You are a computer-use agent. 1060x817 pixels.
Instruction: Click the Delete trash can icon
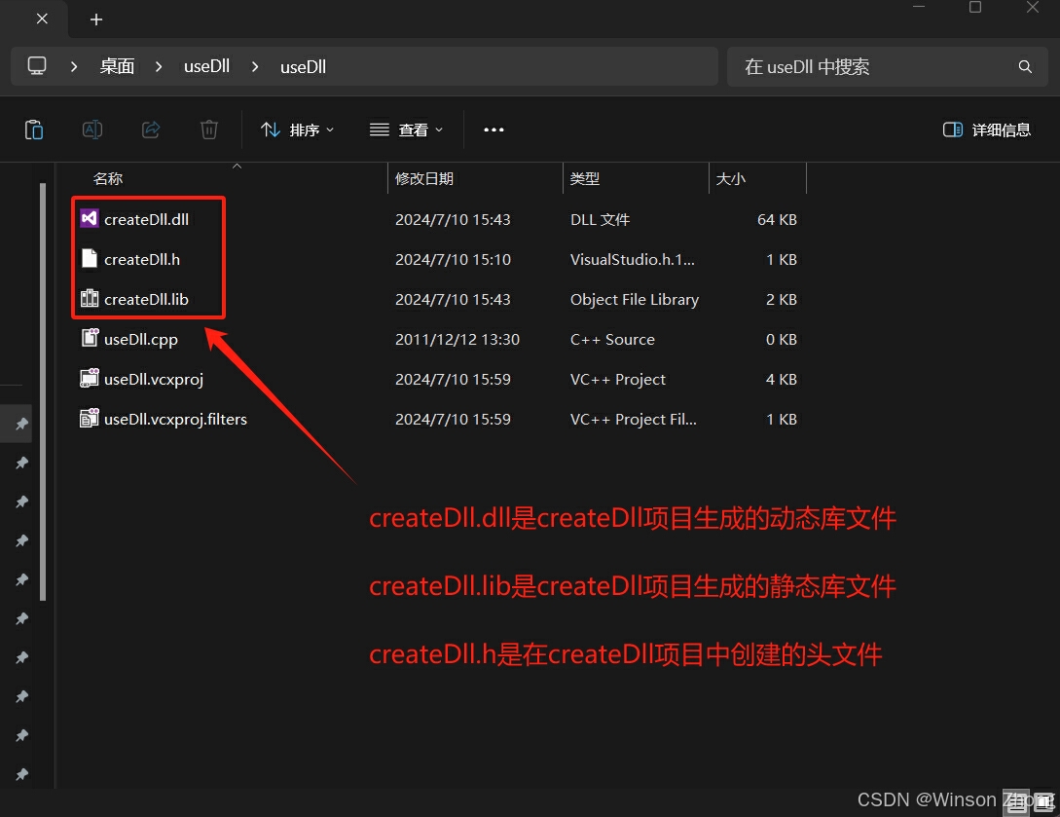209,130
